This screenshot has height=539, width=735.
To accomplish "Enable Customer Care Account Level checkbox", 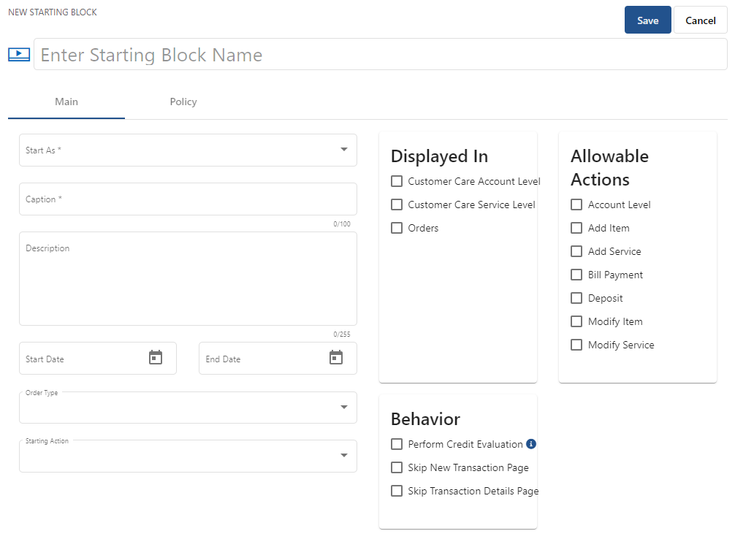I will [x=397, y=182].
